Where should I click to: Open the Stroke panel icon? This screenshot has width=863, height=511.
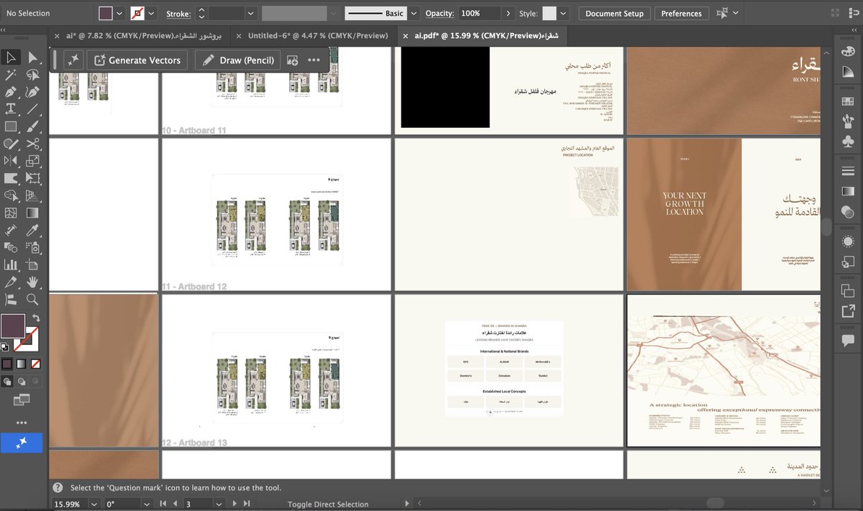(x=847, y=170)
